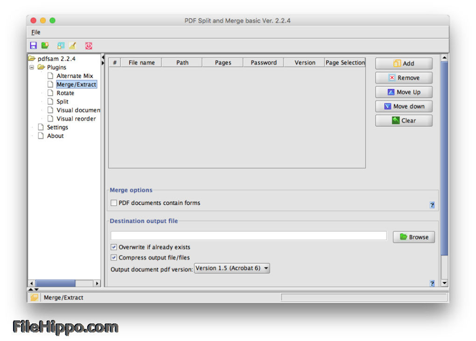Image resolution: width=476 pixels, height=341 pixels.
Task: Open the output document pdf version dropdown
Action: click(232, 268)
